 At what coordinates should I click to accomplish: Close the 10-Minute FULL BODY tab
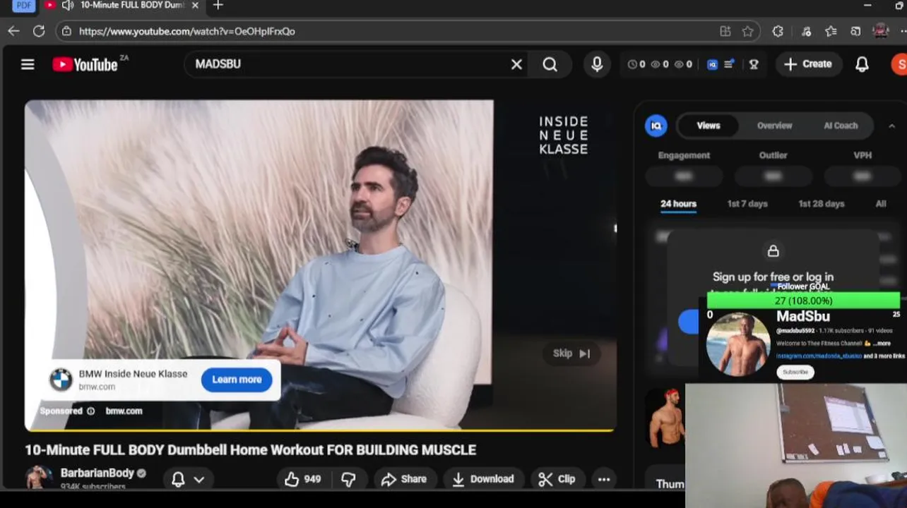[x=195, y=6]
